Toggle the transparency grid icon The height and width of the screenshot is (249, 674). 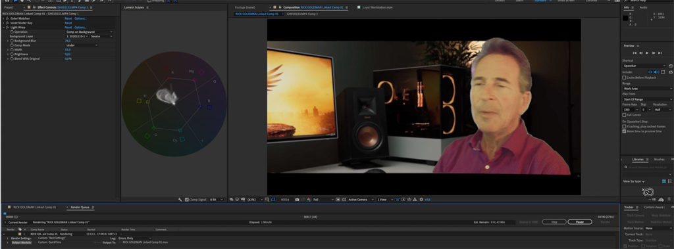344,200
